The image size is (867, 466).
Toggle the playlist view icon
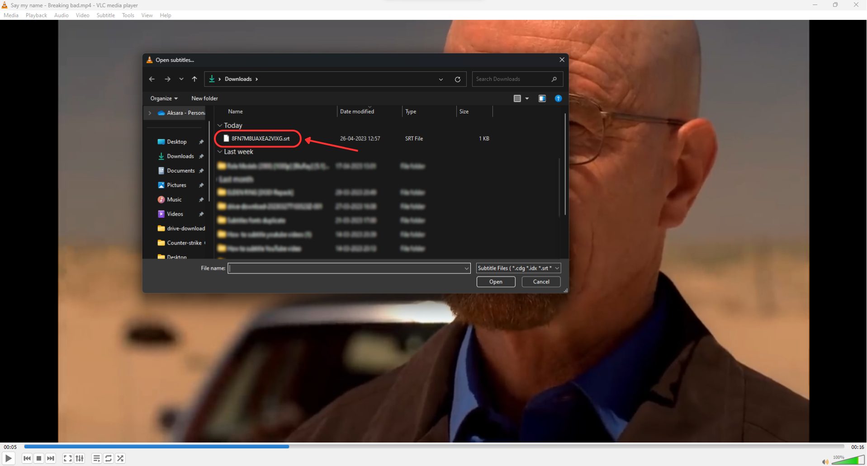click(96, 458)
